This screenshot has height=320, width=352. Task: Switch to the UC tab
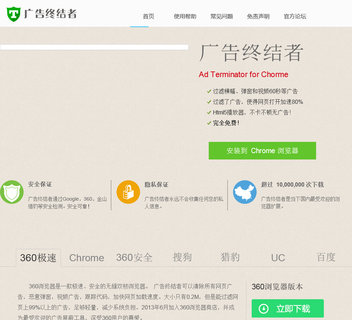tap(278, 258)
